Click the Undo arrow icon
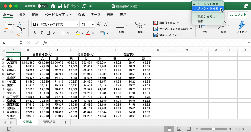251x132 pixels. (x=73, y=6)
